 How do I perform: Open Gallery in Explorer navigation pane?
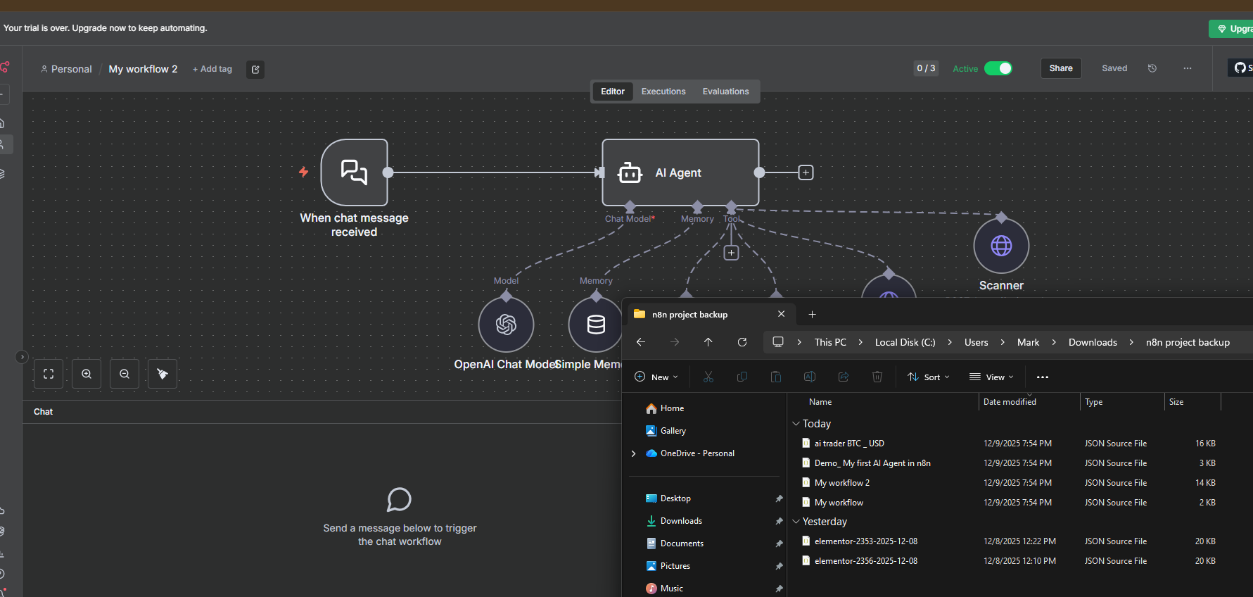point(673,431)
